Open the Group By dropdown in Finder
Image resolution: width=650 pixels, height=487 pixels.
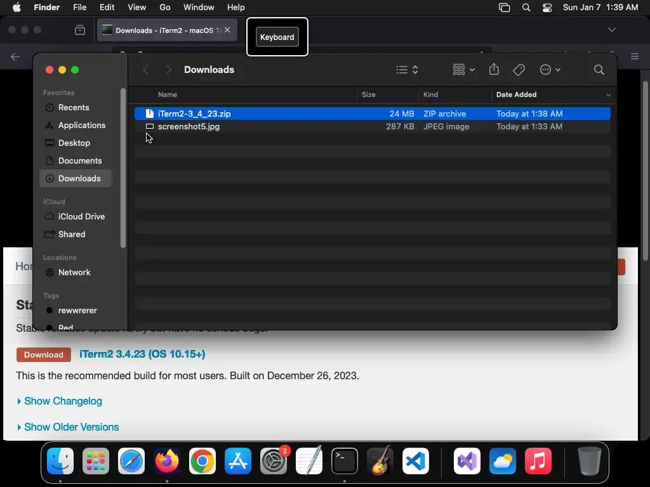463,70
